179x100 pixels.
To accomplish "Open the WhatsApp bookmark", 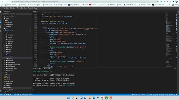I will [x=22, y=5].
